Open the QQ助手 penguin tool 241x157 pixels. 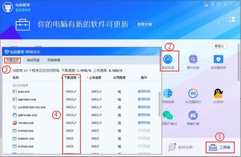point(218,96)
